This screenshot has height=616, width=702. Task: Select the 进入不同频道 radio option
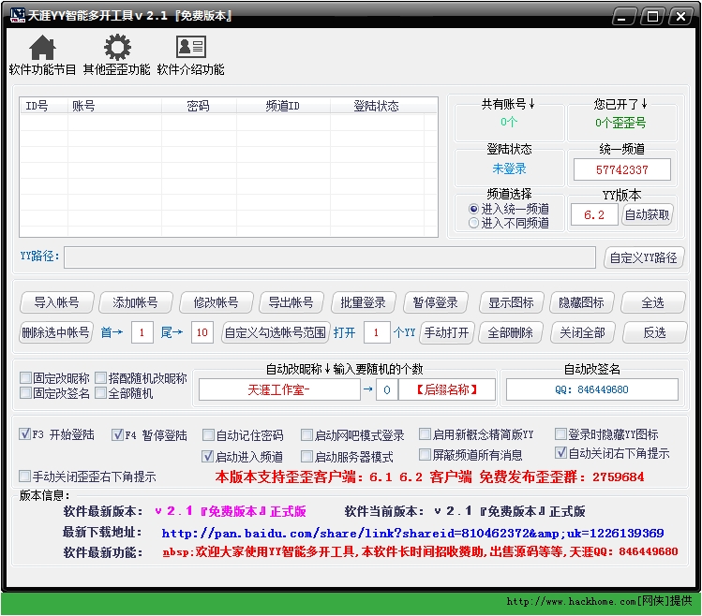[x=474, y=223]
